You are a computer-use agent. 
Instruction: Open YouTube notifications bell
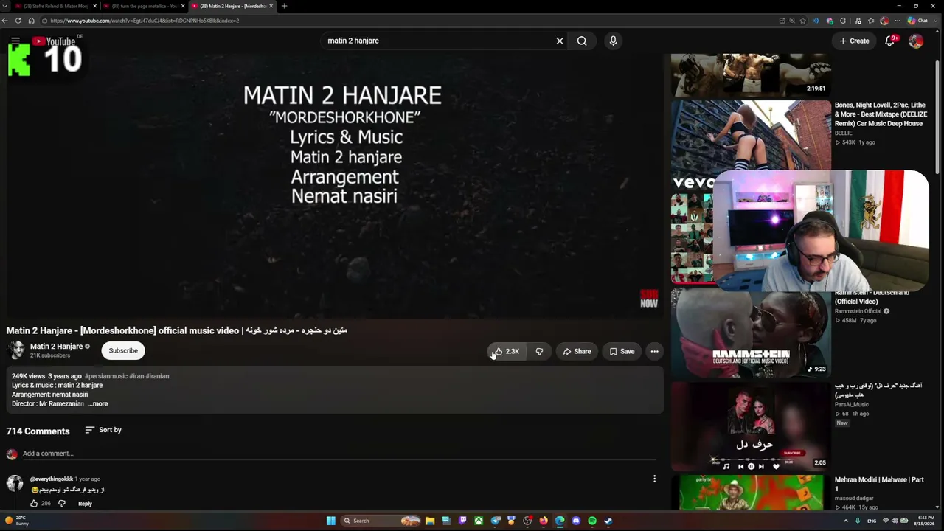click(890, 41)
